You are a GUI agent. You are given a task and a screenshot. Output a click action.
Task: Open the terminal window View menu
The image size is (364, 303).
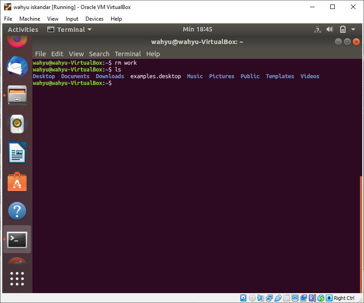click(x=76, y=54)
